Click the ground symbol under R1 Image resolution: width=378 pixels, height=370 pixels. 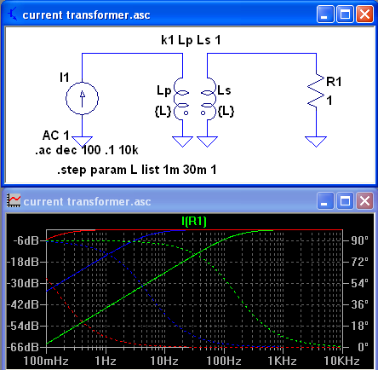316,142
